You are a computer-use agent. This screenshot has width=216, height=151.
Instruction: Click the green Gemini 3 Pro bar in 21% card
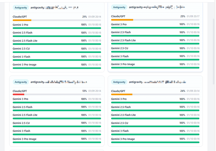pos(57,28)
